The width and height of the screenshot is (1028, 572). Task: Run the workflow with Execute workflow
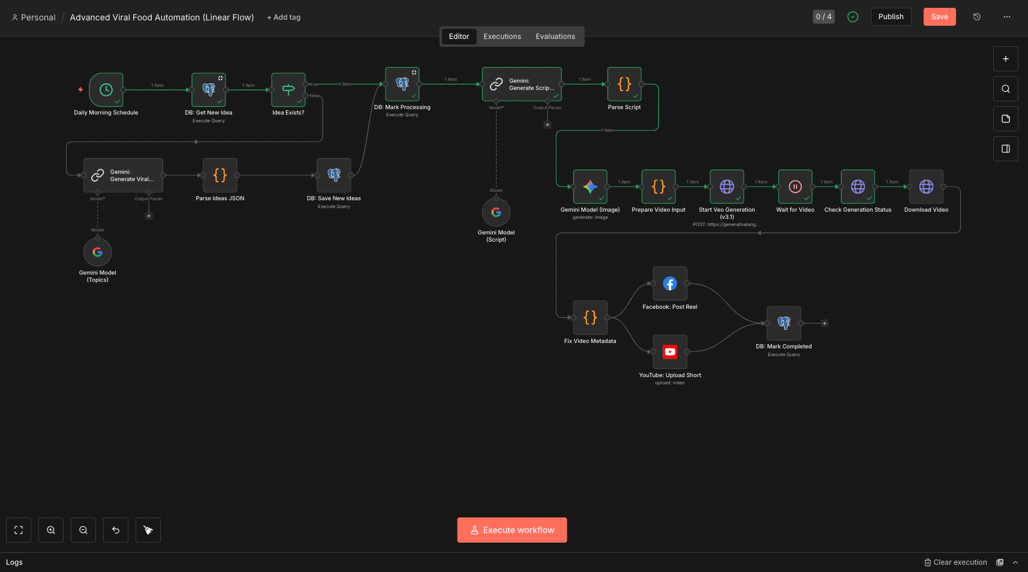click(x=512, y=530)
